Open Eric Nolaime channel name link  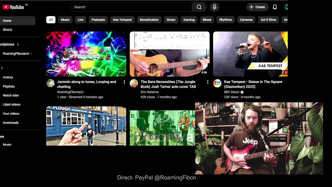click(150, 92)
